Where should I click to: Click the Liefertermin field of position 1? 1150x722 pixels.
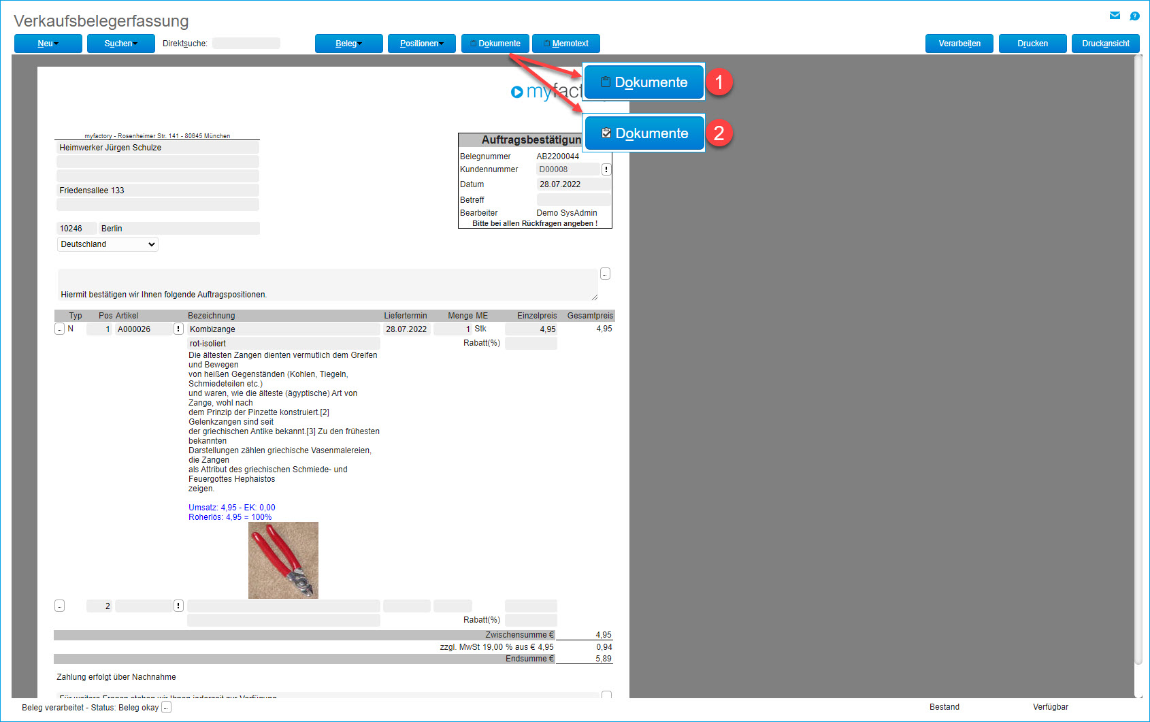[407, 329]
